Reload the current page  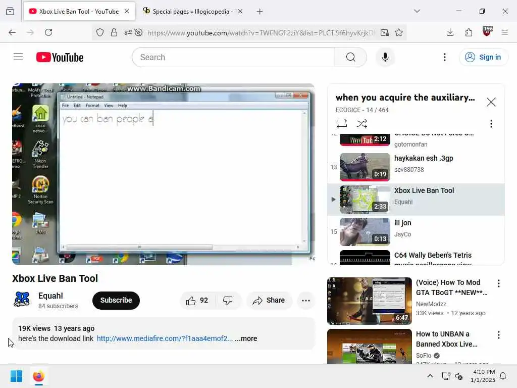point(48,32)
